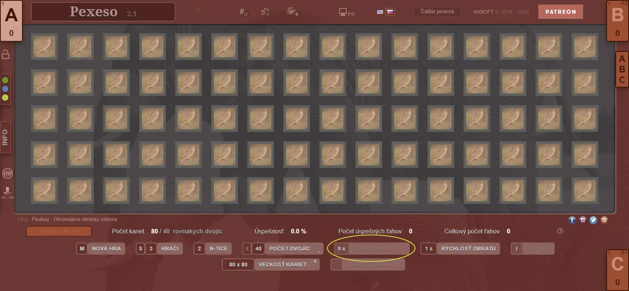This screenshot has height=291, width=629.
Task: Click the lock icon in left sidebar
Action: pyautogui.click(x=6, y=55)
